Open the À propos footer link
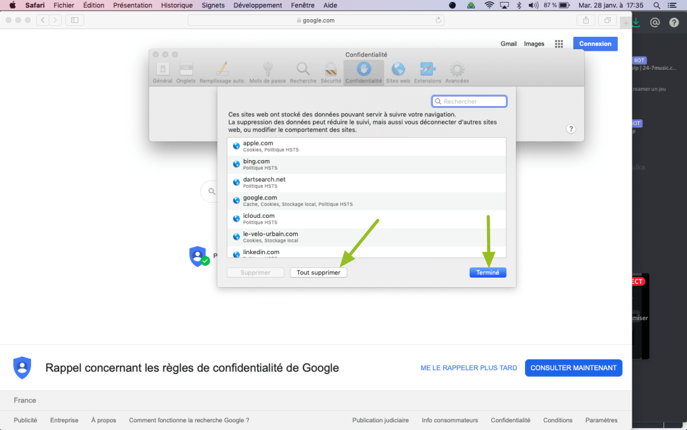 click(x=104, y=420)
